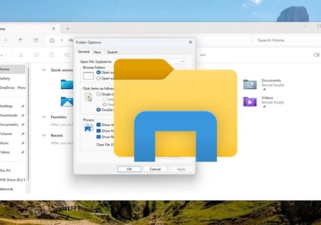321x225 pixels.
Task: Open the Videos folder icon
Action: [x=250, y=102]
